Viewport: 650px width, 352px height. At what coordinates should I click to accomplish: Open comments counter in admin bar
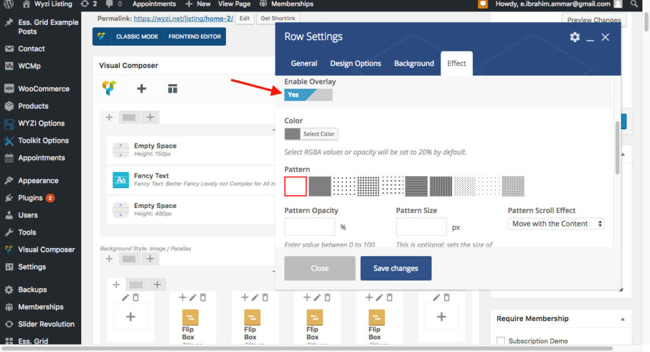[114, 4]
